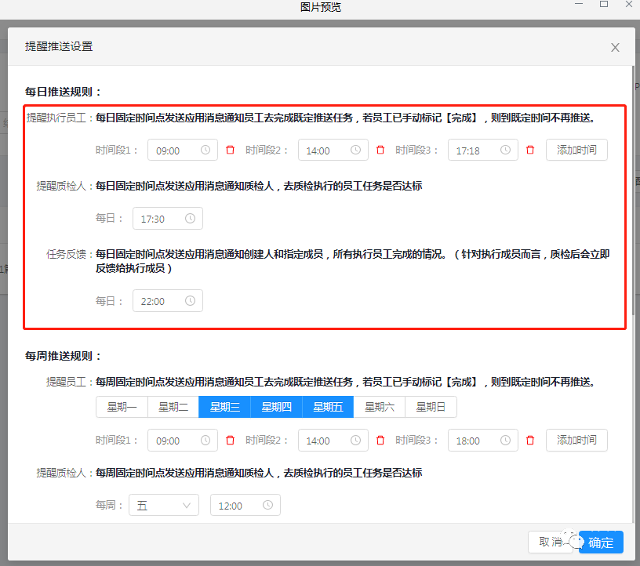Click the dialog's vertical scrollbar
The width and height of the screenshot is (640, 566).
tap(633, 192)
